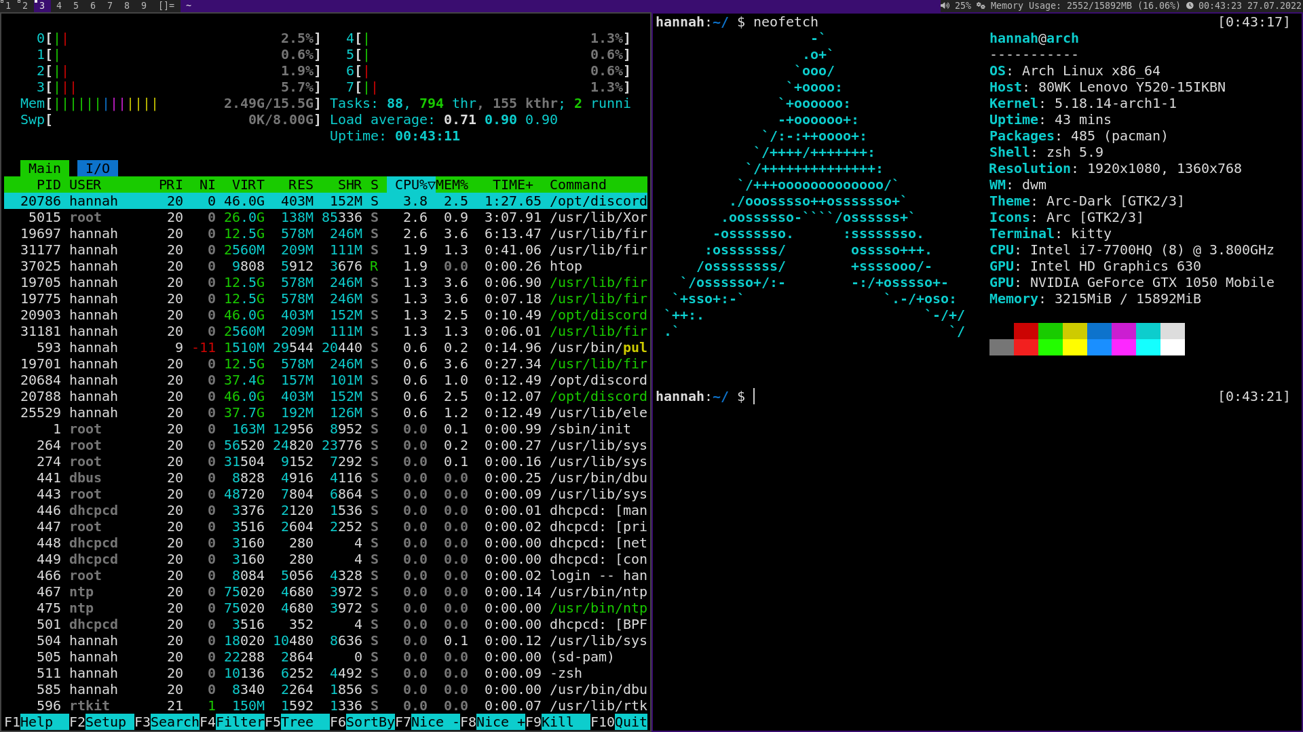The image size is (1303, 732).
Task: Click the dark red neofetch color block
Action: (x=1026, y=331)
